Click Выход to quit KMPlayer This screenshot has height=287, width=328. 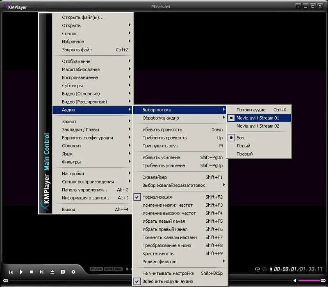pyautogui.click(x=92, y=210)
